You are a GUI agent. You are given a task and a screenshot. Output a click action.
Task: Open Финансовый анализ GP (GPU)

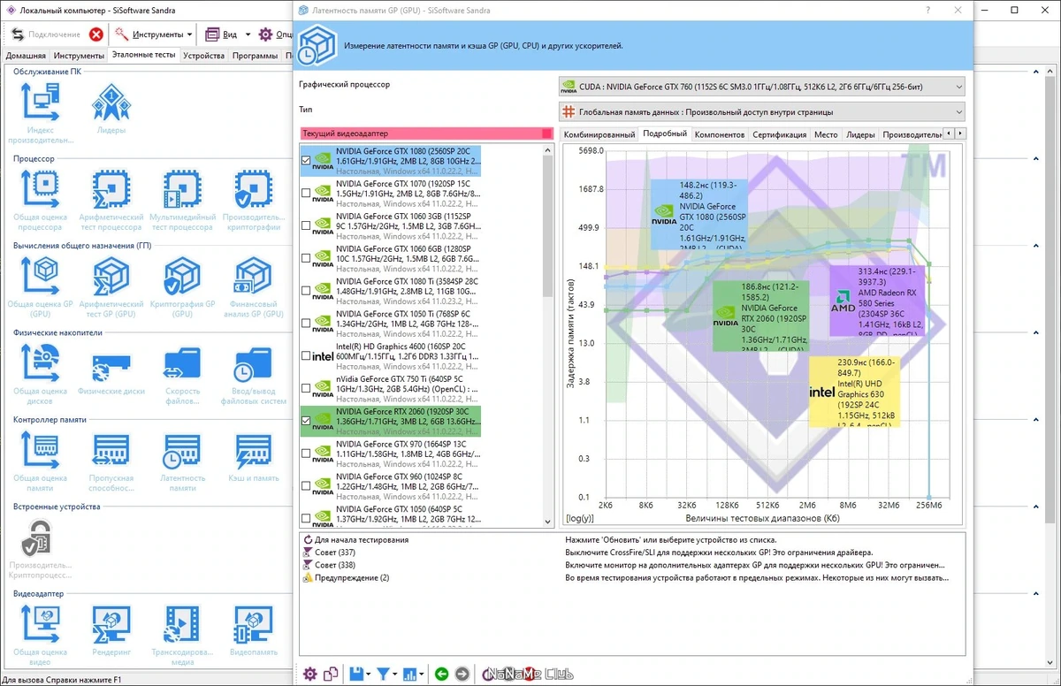point(253,287)
